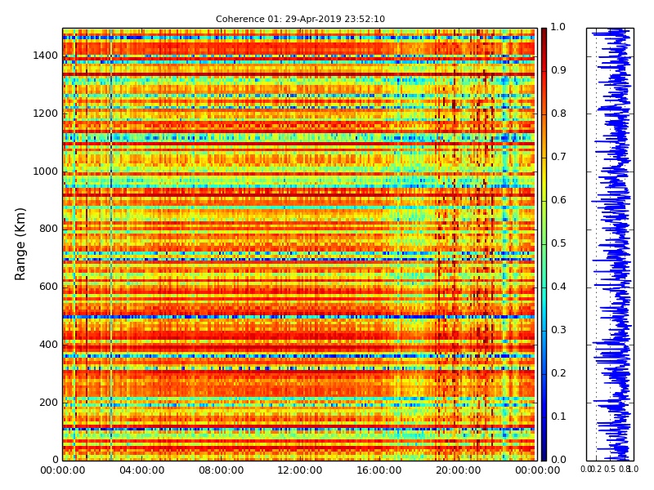Screen dimensions: 654x490
Task: Click the blue low-coherence band near 500 km
Action: point(298,317)
